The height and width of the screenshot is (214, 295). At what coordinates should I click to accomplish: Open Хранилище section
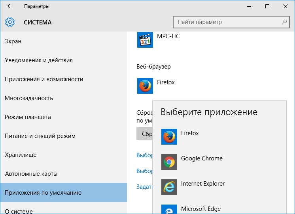click(x=64, y=155)
